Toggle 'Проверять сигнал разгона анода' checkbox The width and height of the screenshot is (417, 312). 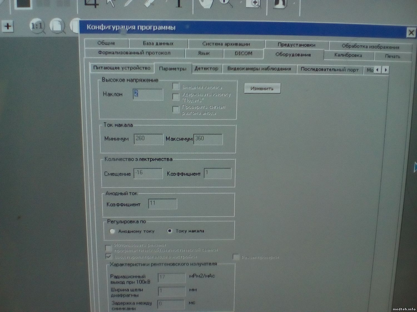[176, 110]
